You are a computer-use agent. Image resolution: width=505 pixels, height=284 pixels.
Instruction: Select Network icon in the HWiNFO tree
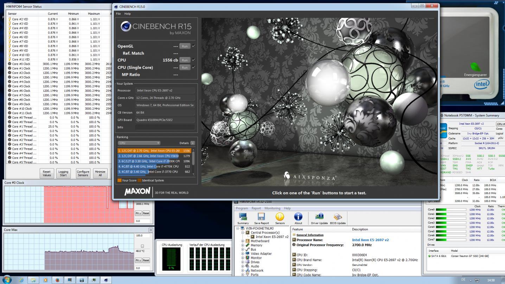click(x=248, y=271)
